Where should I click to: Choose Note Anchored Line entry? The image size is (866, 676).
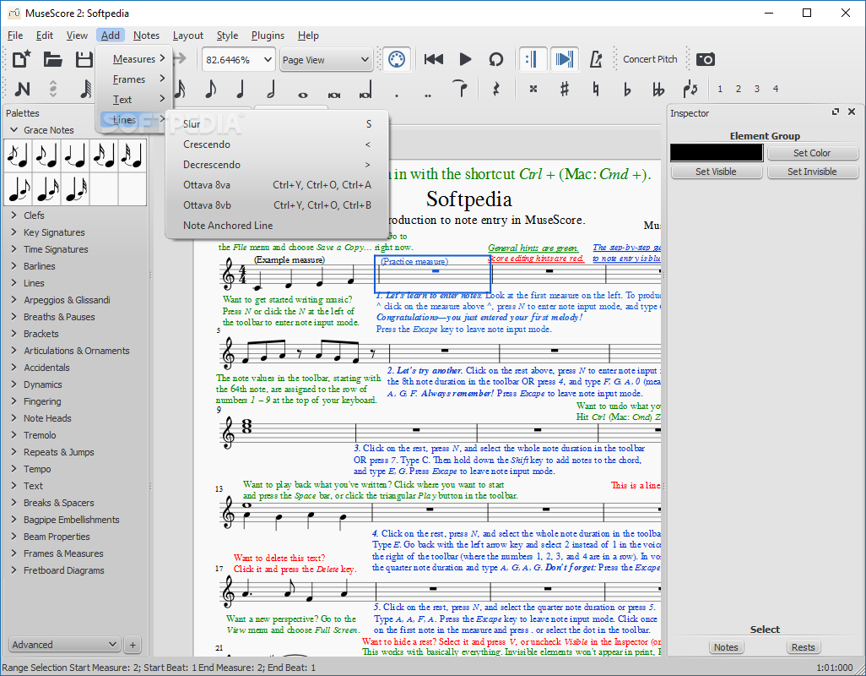(277, 225)
